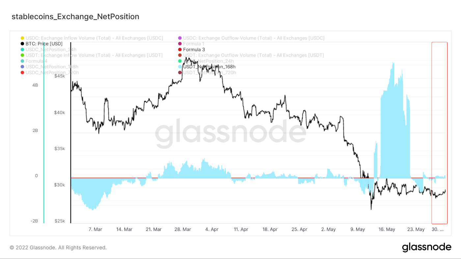Toggle Formula 3 series in the legend
Image resolution: width=461 pixels, height=259 pixels.
tap(194, 50)
